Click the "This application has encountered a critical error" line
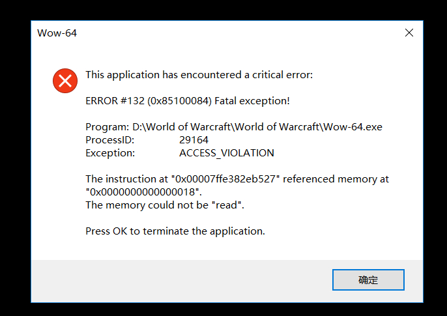Viewport: 447px width, 316px height. pos(199,75)
